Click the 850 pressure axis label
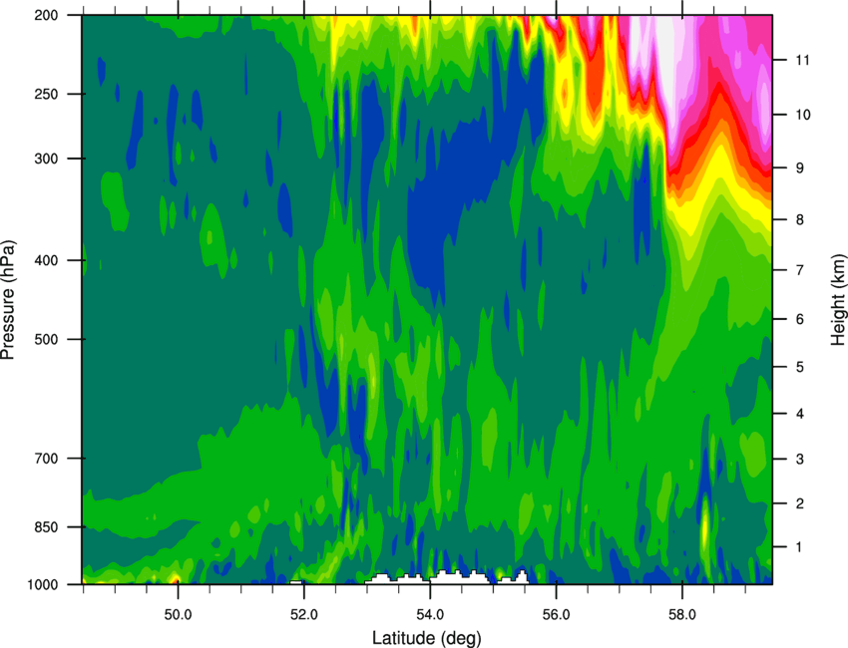Screen dimensions: 848x648 click(46, 527)
